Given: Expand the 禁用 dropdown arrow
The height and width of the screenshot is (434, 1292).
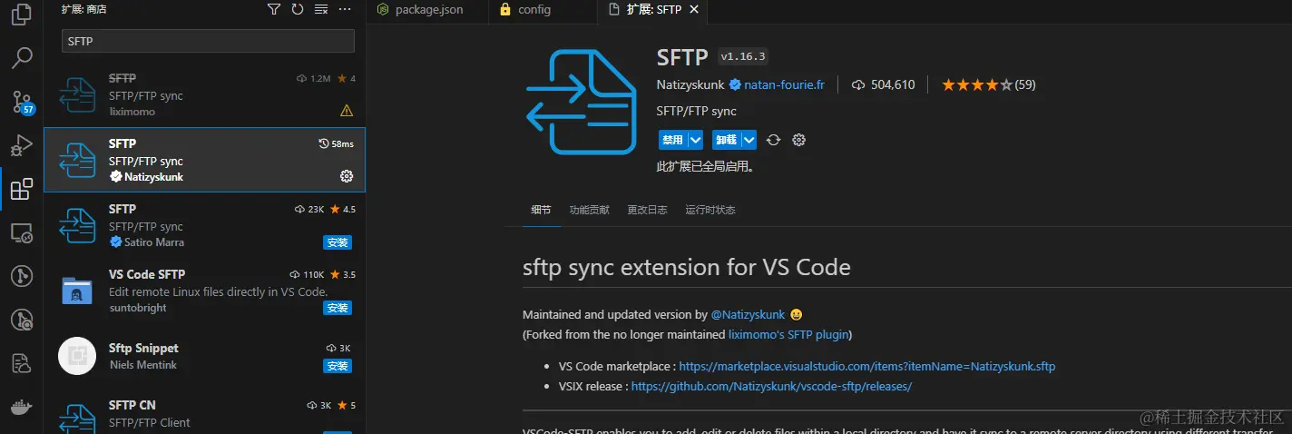Looking at the screenshot, I should [x=696, y=140].
